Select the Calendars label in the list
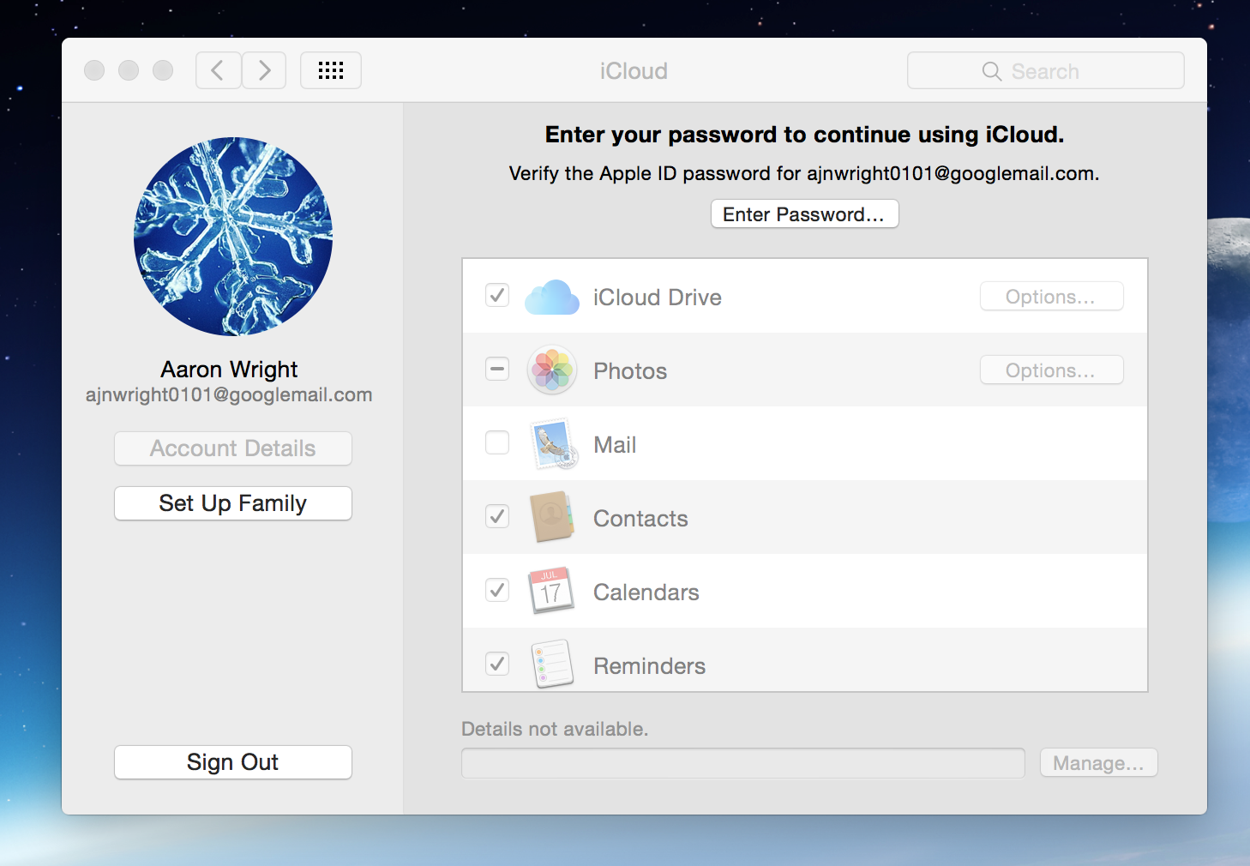The image size is (1250, 866). 646,592
